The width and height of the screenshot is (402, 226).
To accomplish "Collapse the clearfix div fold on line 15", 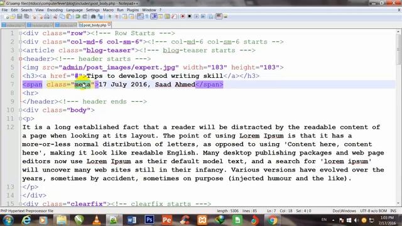I will click(20, 204).
